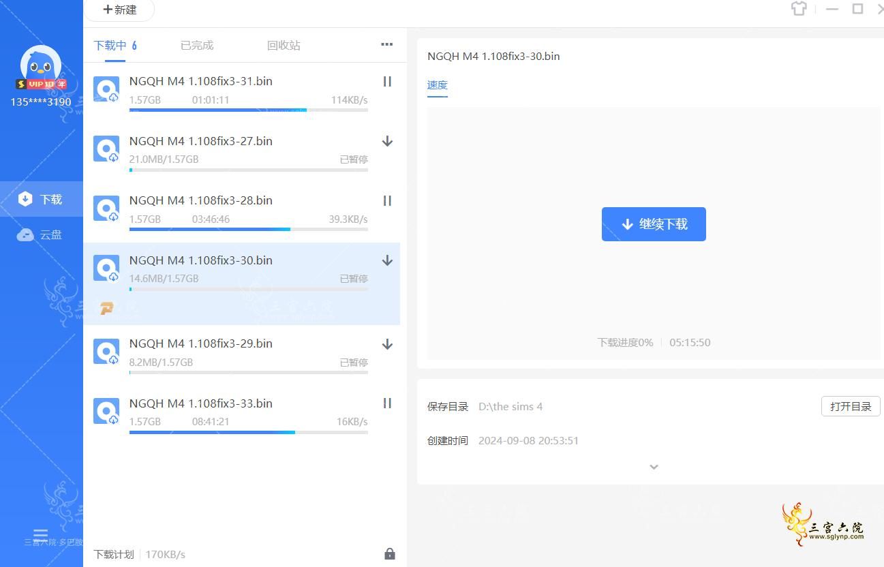Screen dimensions: 884x567
Task: Click the 8.2MB/1.57GB size text
Action: pos(161,363)
